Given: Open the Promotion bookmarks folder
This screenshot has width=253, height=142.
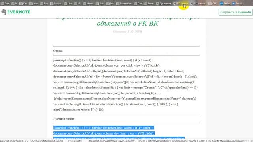Looking at the screenshot, I should click(124, 4).
